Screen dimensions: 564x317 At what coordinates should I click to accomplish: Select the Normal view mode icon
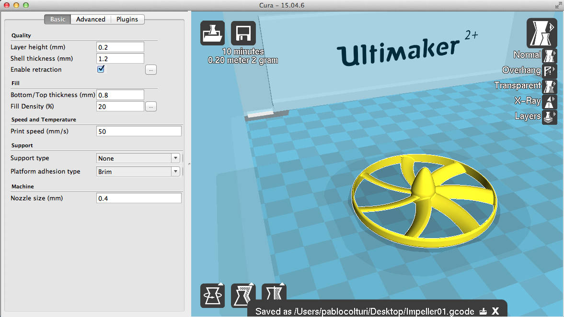pyautogui.click(x=550, y=55)
